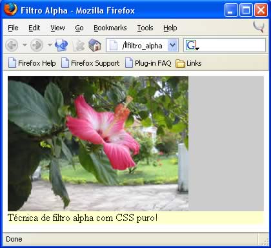Open the Forward history dropdown arrow

coord(50,45)
